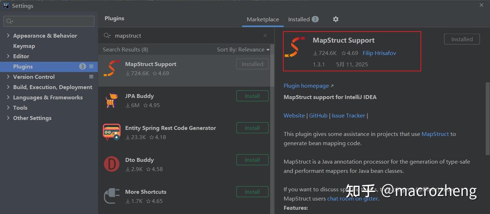Click the Settings window app icon

coord(6,6)
